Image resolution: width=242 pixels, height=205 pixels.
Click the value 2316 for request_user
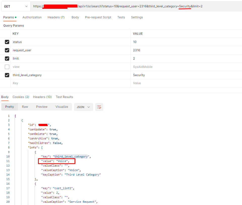pos(186,50)
